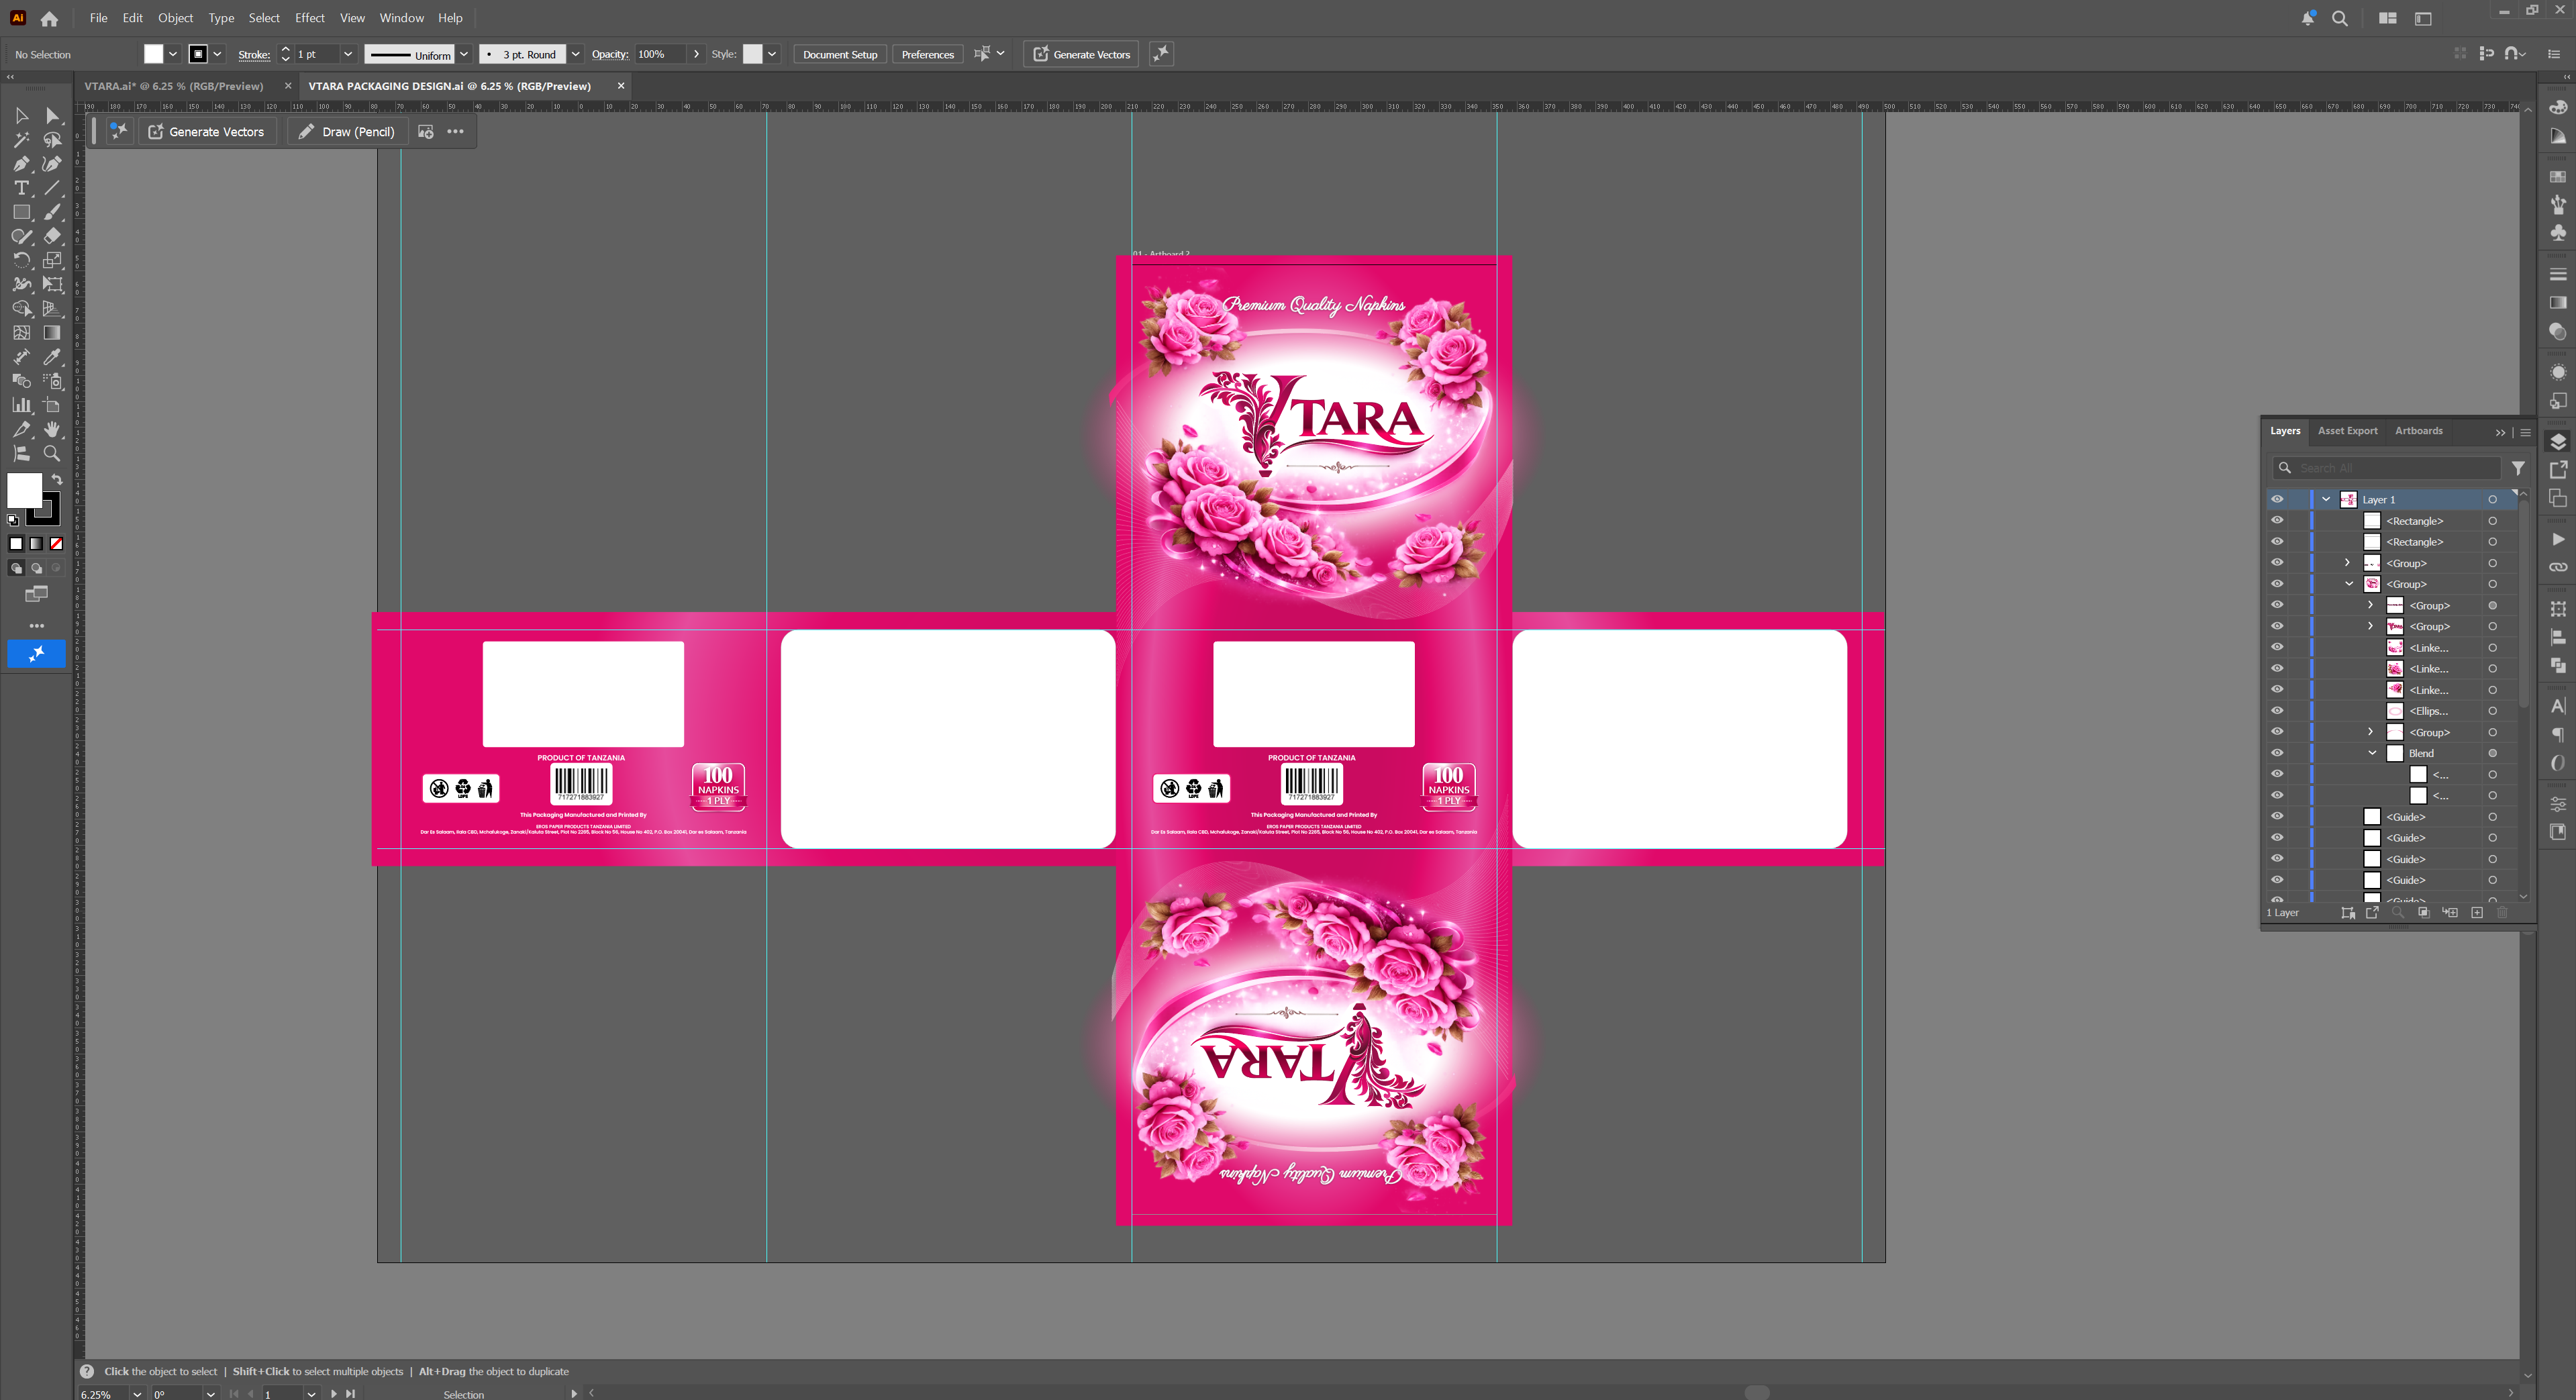Click Create New Layer icon in Layers panel
This screenshot has width=2576, height=1400.
click(x=2477, y=913)
